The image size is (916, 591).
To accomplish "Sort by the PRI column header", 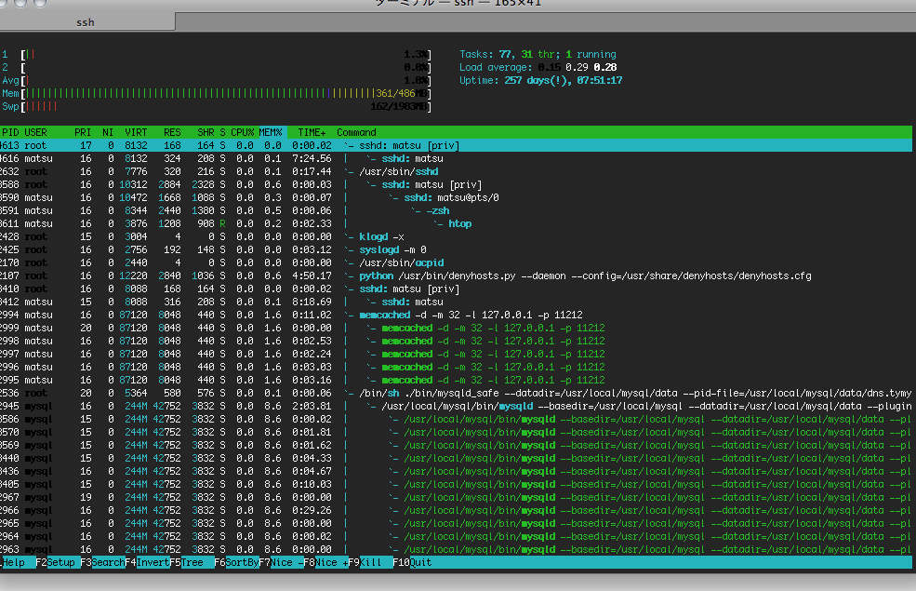I will [83, 132].
